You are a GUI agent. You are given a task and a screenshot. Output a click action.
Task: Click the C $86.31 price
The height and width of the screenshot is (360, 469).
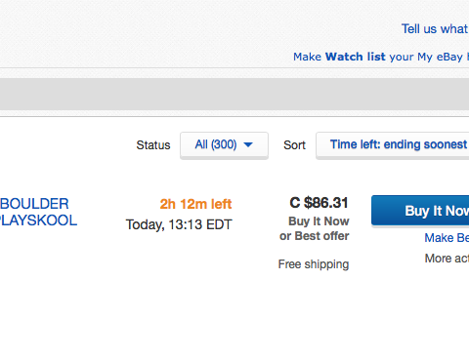[319, 203]
